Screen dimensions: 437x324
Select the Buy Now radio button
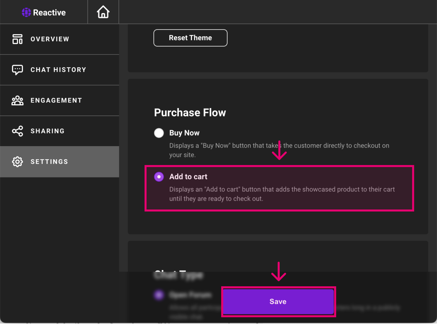(159, 133)
